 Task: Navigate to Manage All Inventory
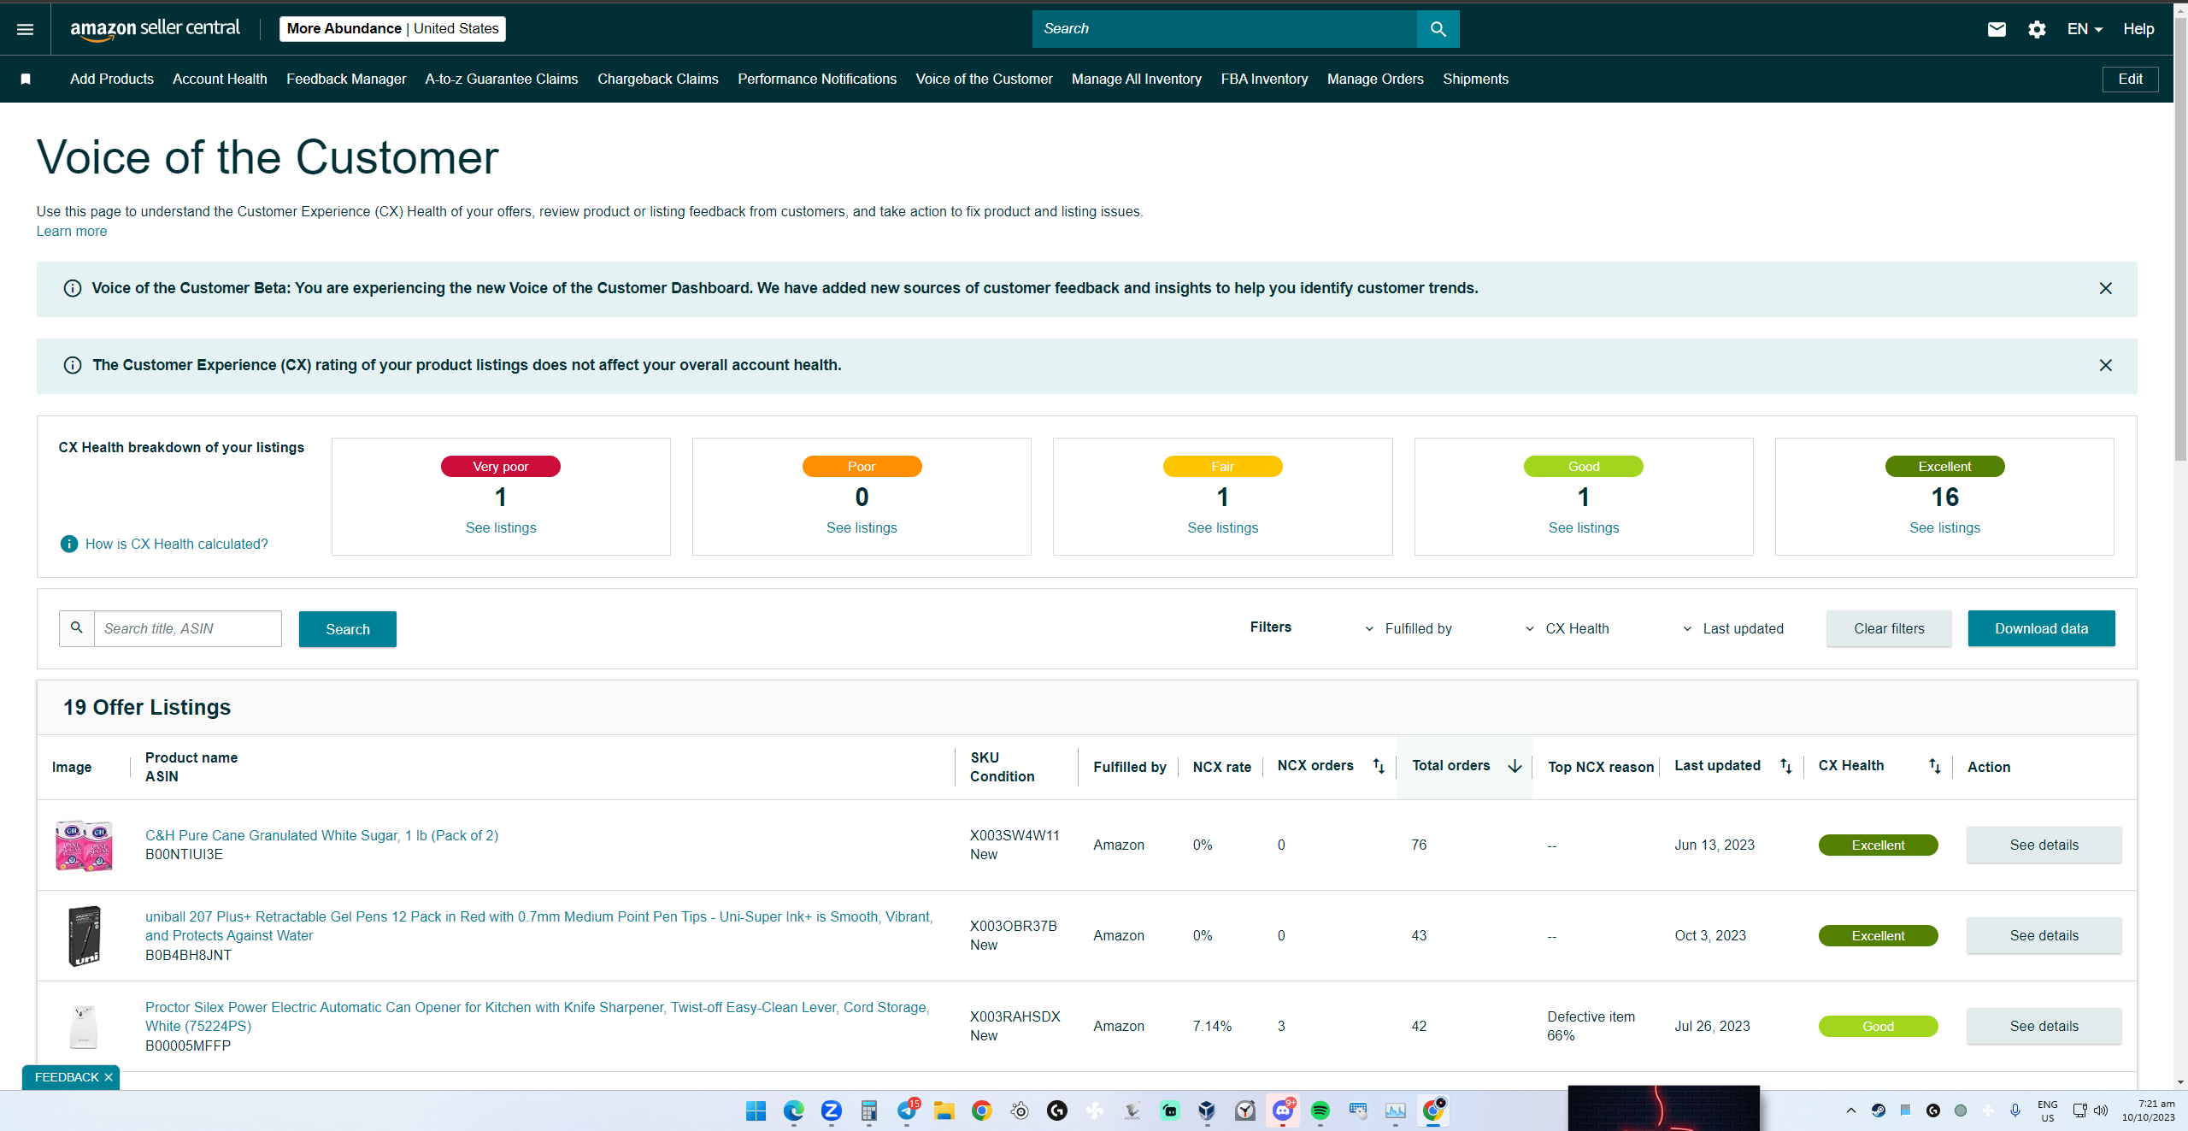pos(1137,79)
